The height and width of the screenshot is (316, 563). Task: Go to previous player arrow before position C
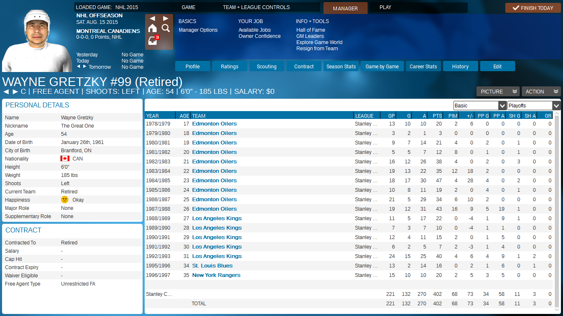pyautogui.click(x=6, y=91)
